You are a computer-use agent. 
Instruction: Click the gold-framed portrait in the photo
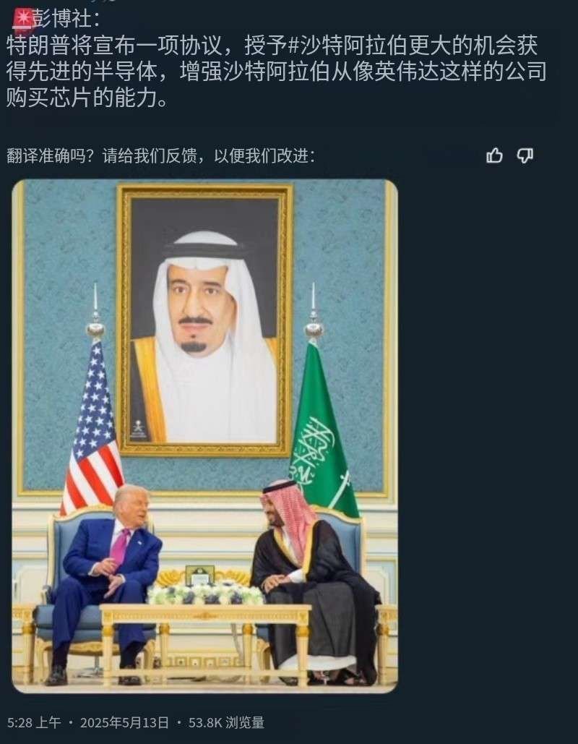205,320
